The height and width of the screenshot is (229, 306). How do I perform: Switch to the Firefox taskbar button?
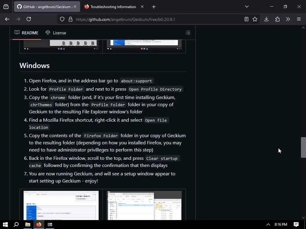(39, 225)
